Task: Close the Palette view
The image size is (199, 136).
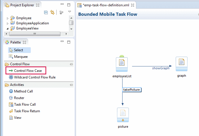Action: point(24,42)
